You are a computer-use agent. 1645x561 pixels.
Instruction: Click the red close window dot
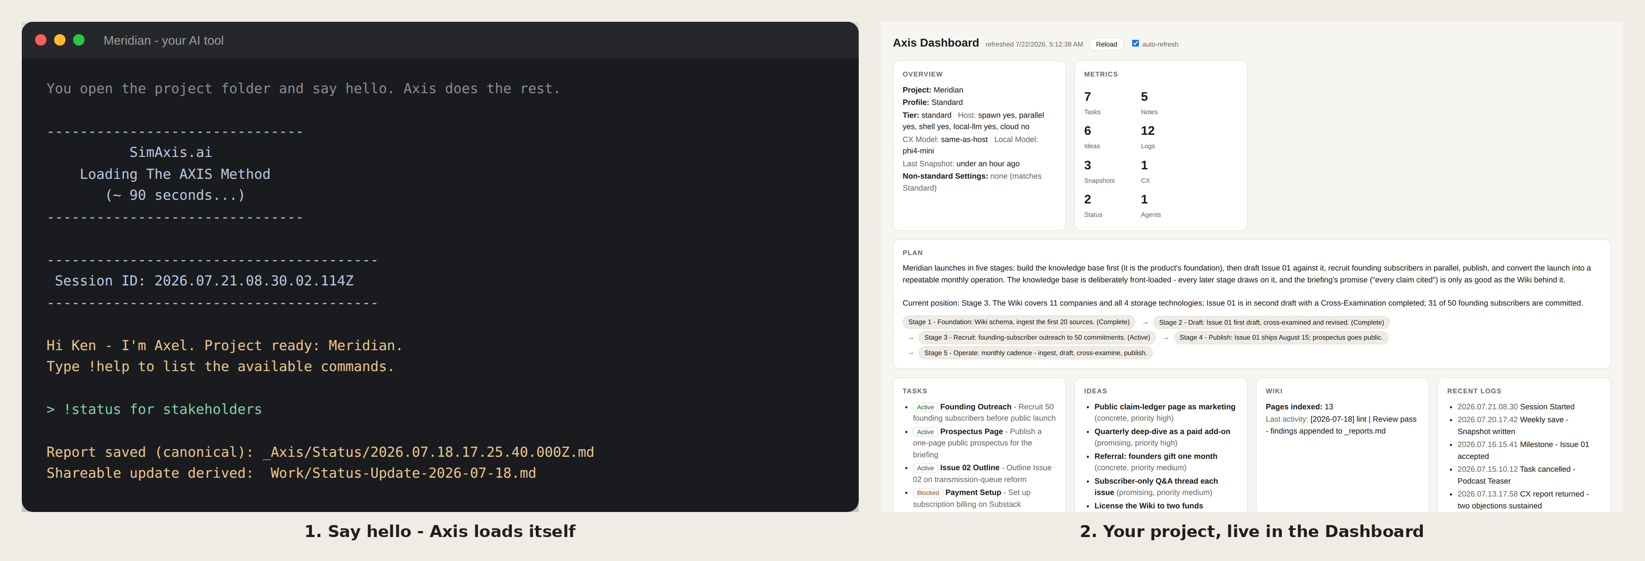(x=41, y=40)
